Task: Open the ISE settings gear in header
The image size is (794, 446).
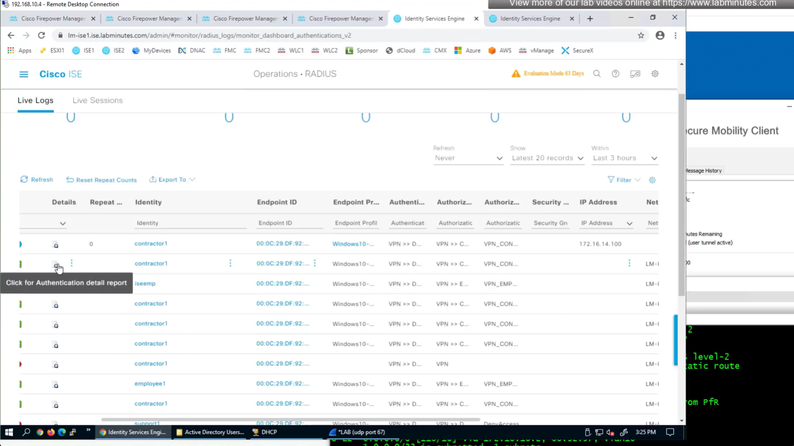Action: pyautogui.click(x=655, y=74)
